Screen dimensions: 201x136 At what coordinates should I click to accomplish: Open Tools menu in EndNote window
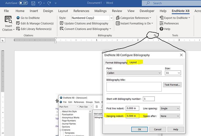tap(97, 102)
